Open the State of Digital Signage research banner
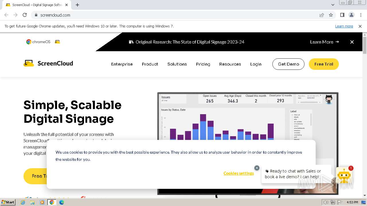Screen dimensions: 367x206 click(187, 42)
